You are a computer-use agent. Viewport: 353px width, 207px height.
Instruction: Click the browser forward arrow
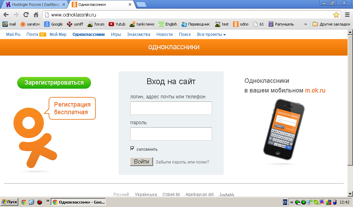[16, 15]
